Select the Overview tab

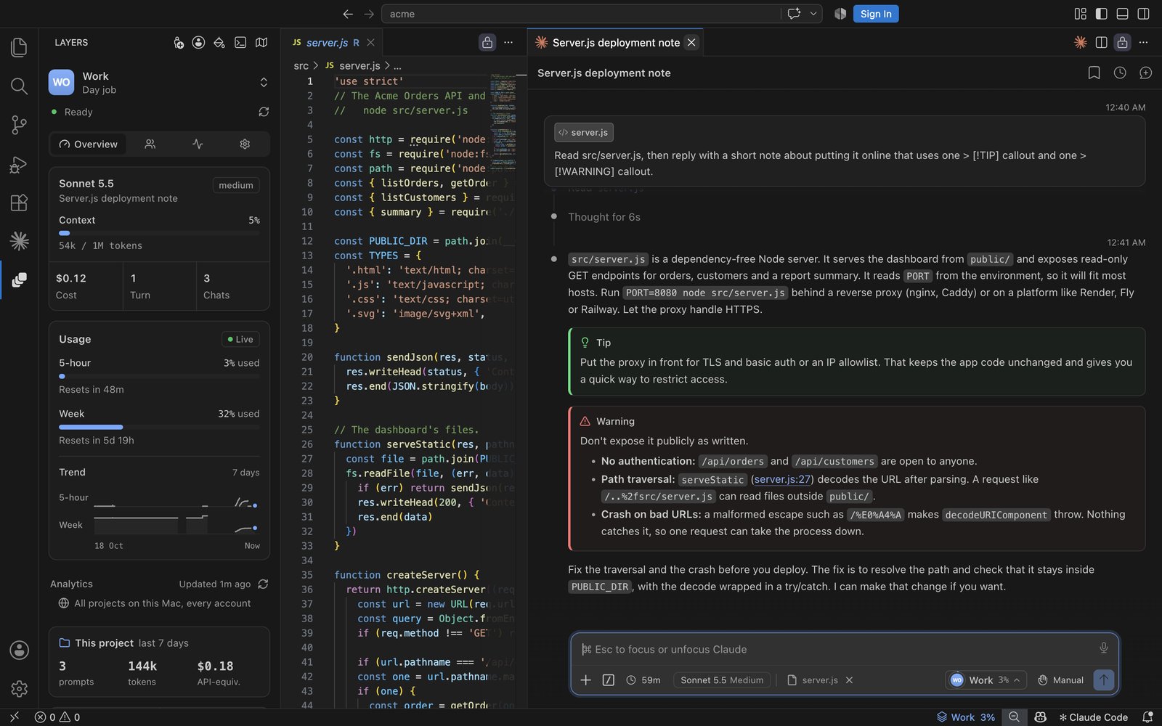pyautogui.click(x=88, y=144)
